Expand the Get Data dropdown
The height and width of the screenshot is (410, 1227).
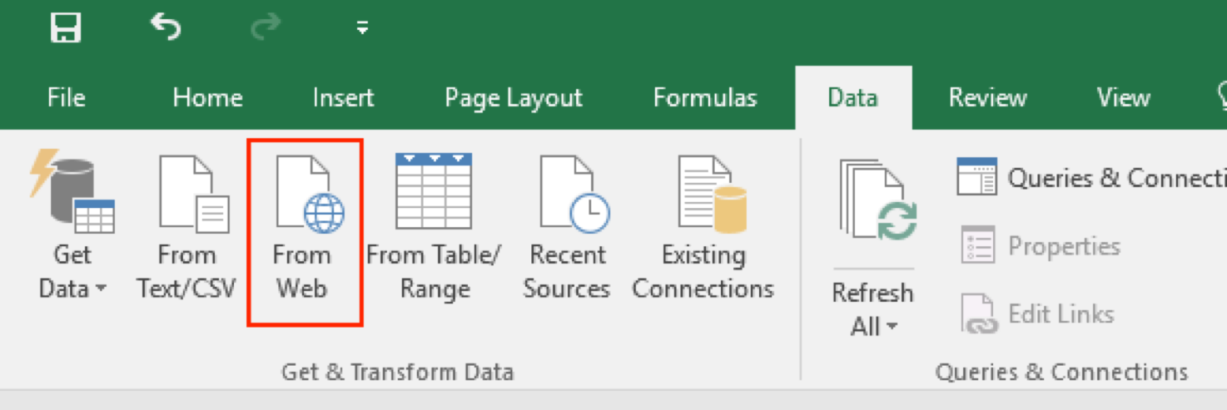73,289
